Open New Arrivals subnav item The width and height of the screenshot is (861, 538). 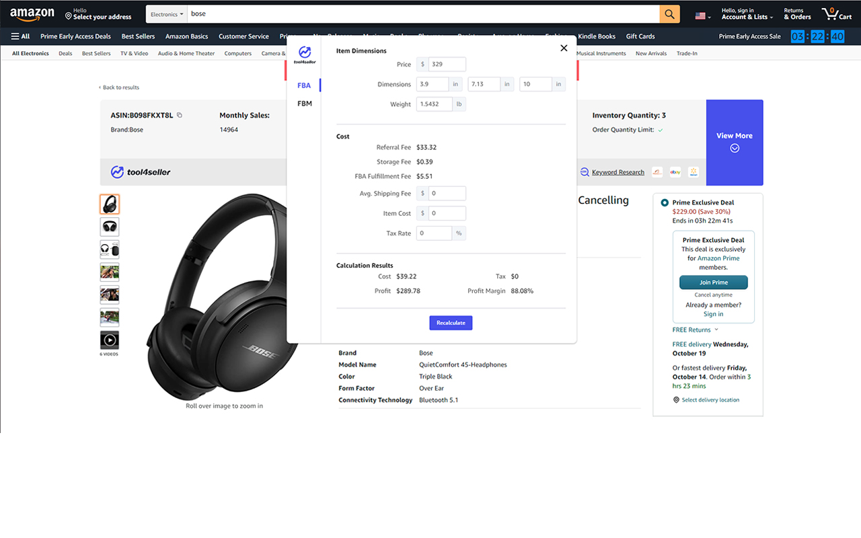[651, 54]
